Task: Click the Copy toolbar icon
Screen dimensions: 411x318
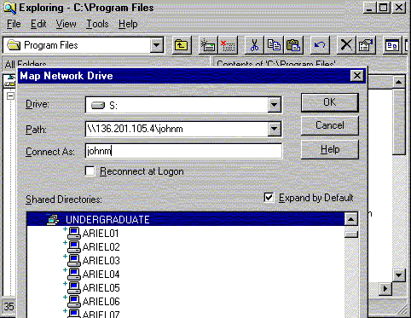Action: (x=274, y=45)
